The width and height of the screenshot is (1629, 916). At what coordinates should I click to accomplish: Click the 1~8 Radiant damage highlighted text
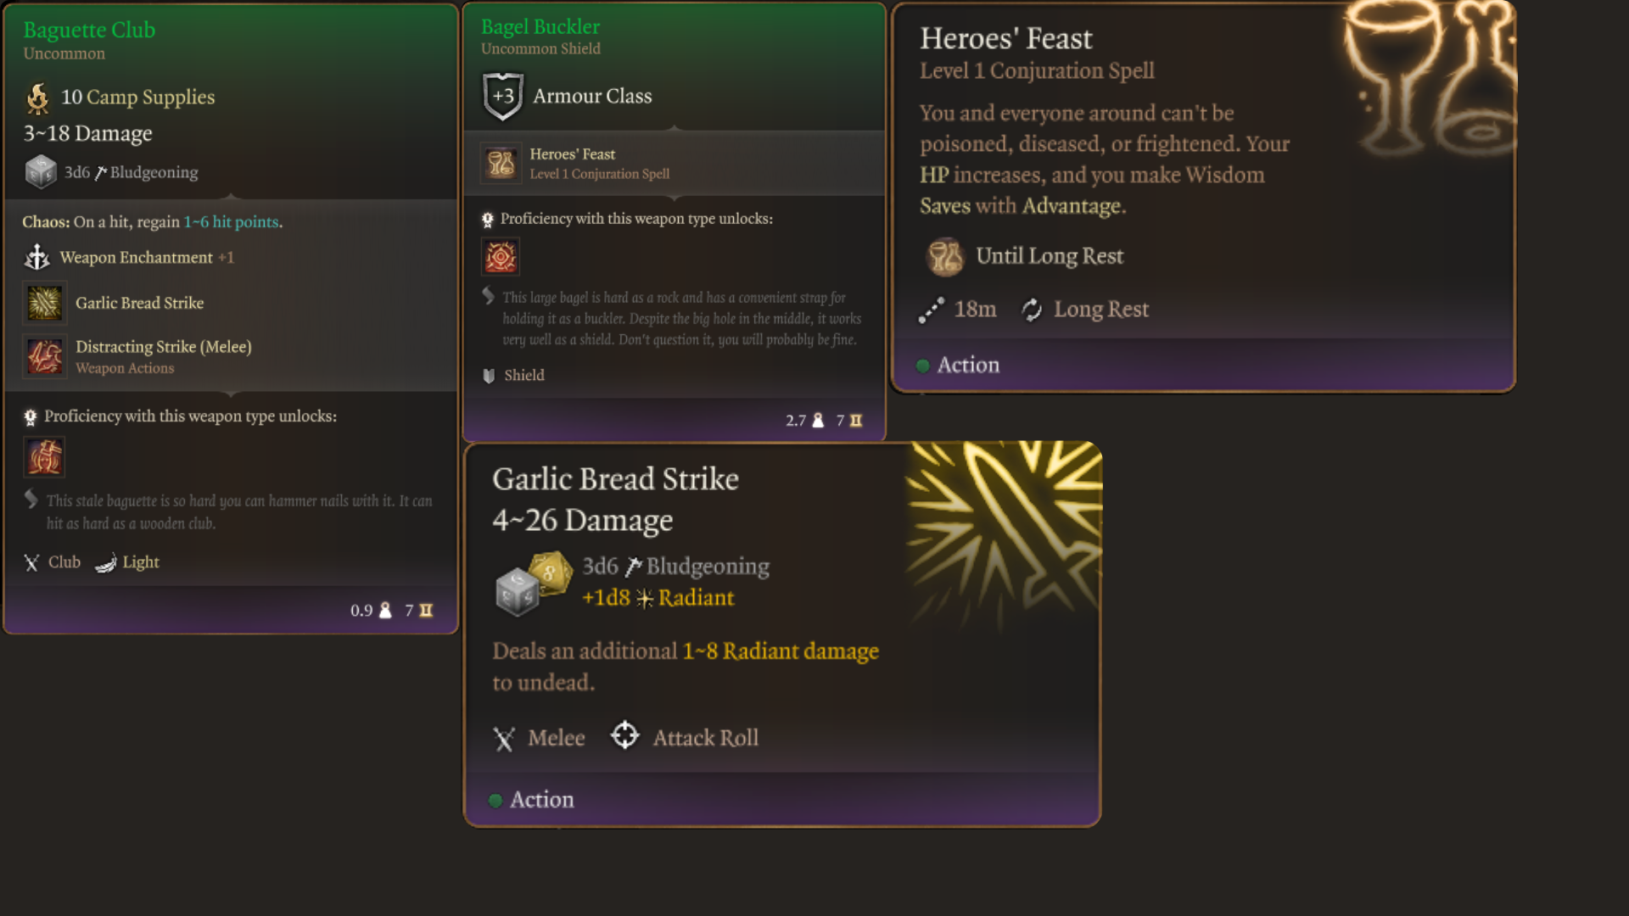click(781, 651)
